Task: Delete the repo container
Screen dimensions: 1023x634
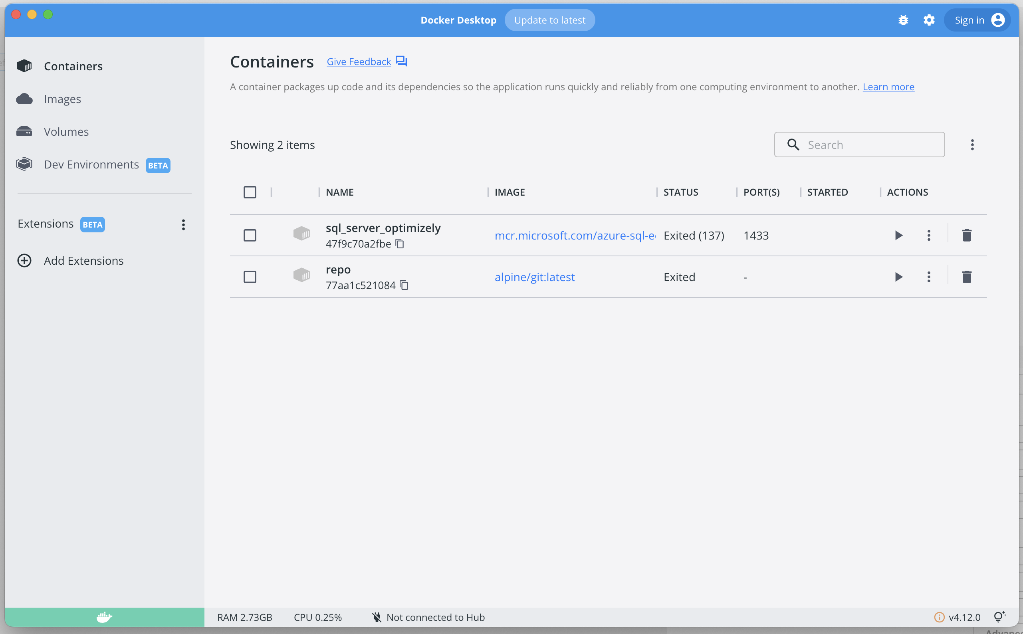Action: [x=966, y=277]
